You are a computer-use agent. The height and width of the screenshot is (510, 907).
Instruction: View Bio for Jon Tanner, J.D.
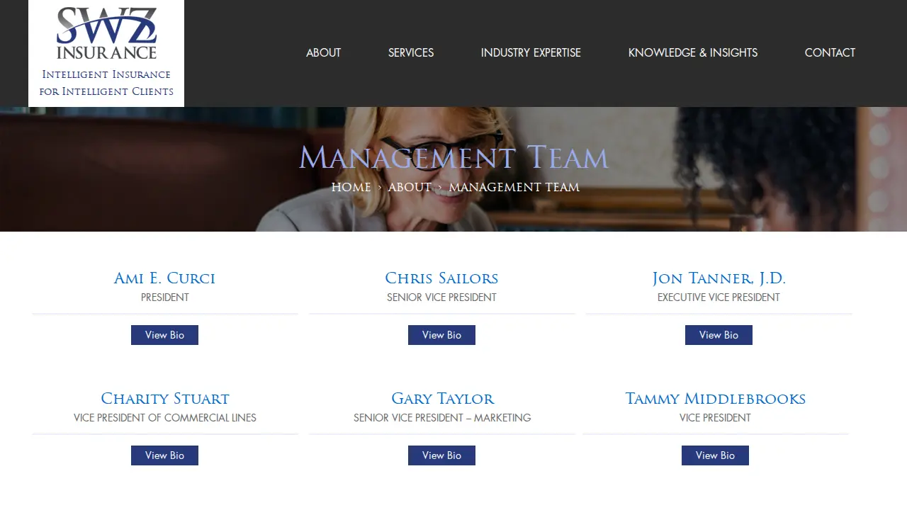[x=719, y=335]
